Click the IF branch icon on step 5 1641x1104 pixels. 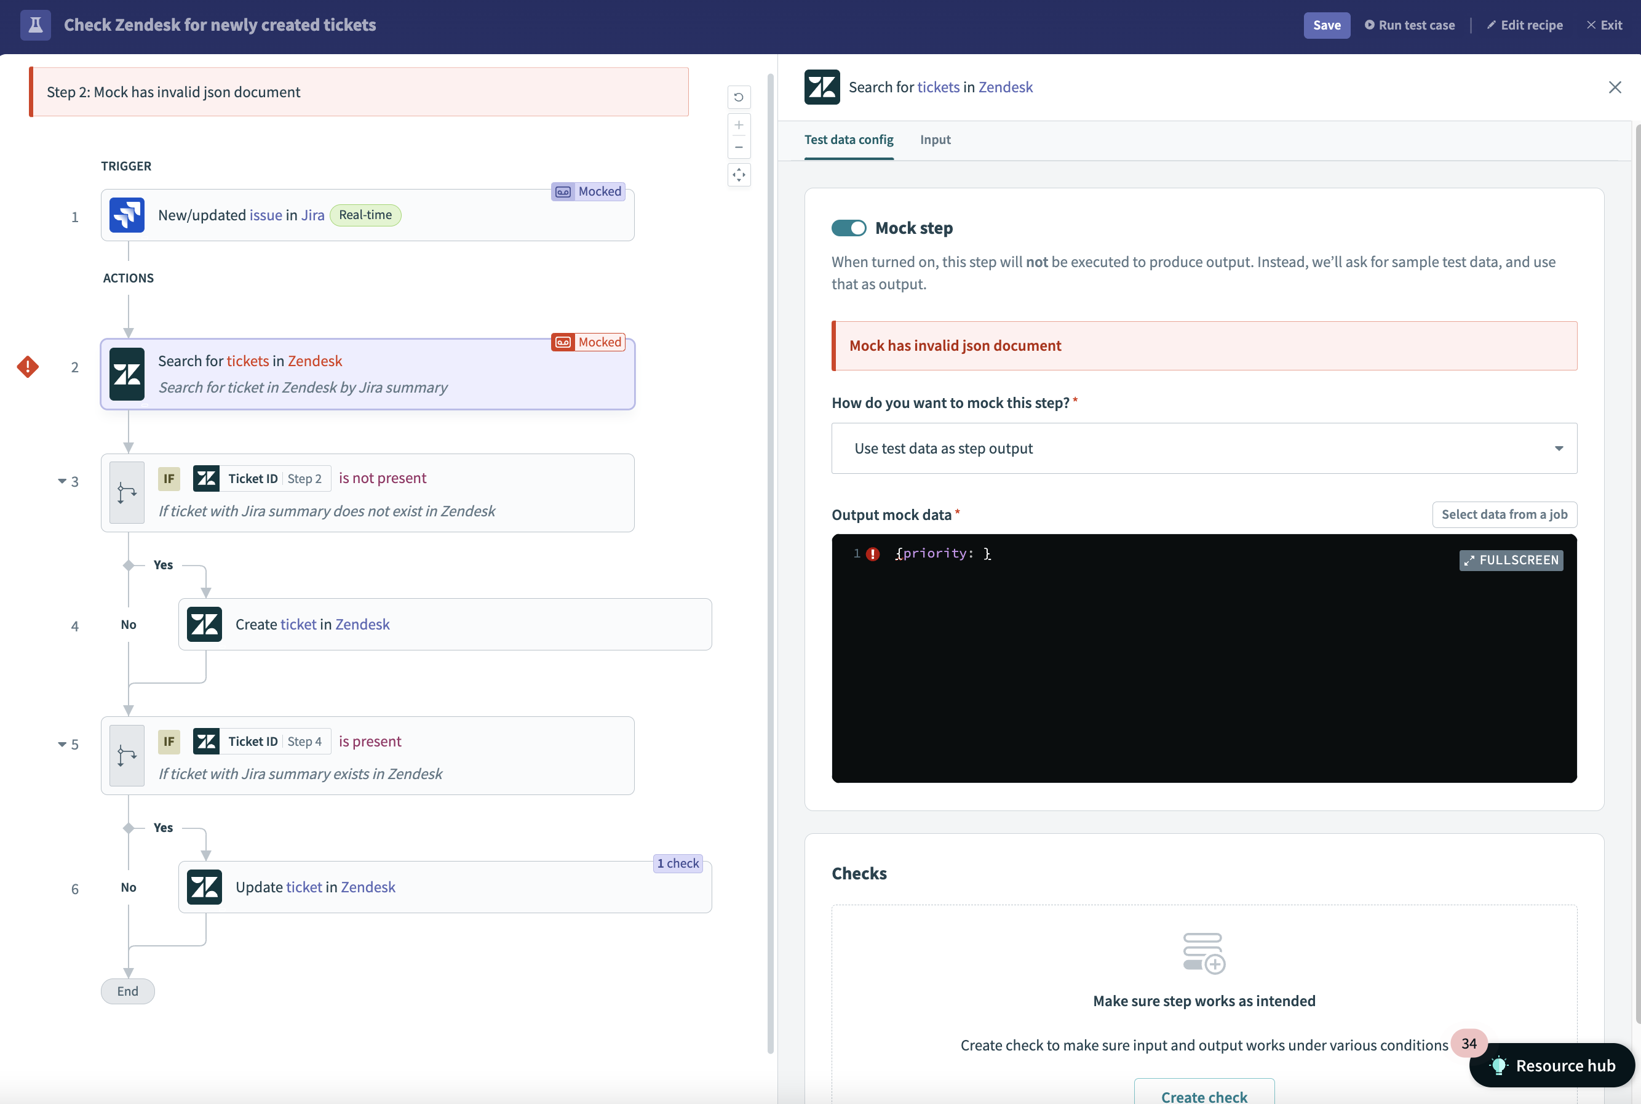click(x=127, y=756)
